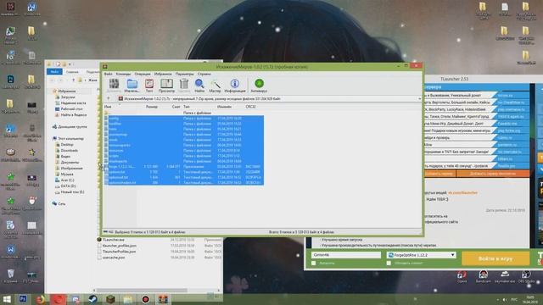The width and height of the screenshot is (543, 305).
Task: Open 'Документы' in Explorer sidebar
Action: pyautogui.click(x=70, y=162)
